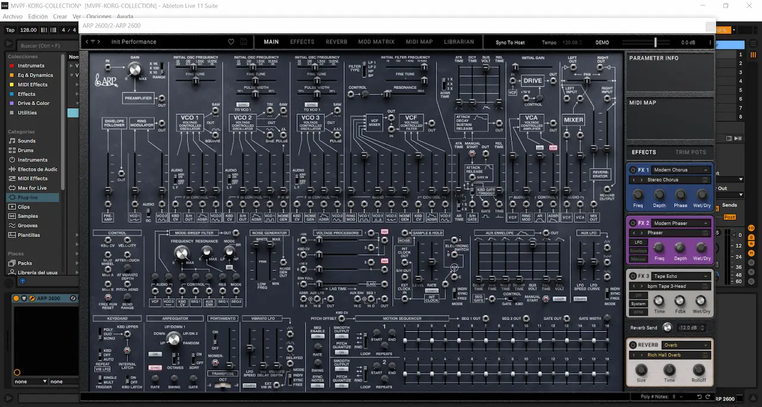Select Plug-Ins in the browser categories
Image resolution: width=762 pixels, height=407 pixels.
pos(31,197)
